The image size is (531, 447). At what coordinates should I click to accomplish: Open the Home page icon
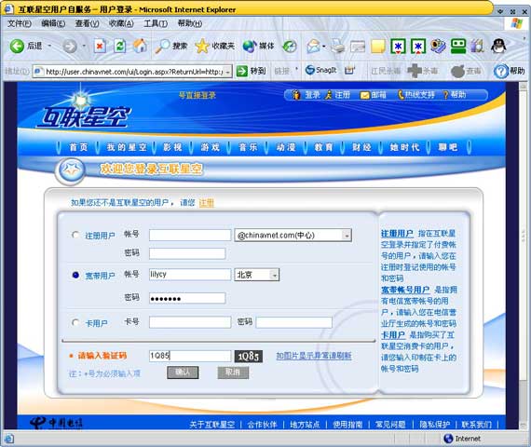tap(140, 46)
